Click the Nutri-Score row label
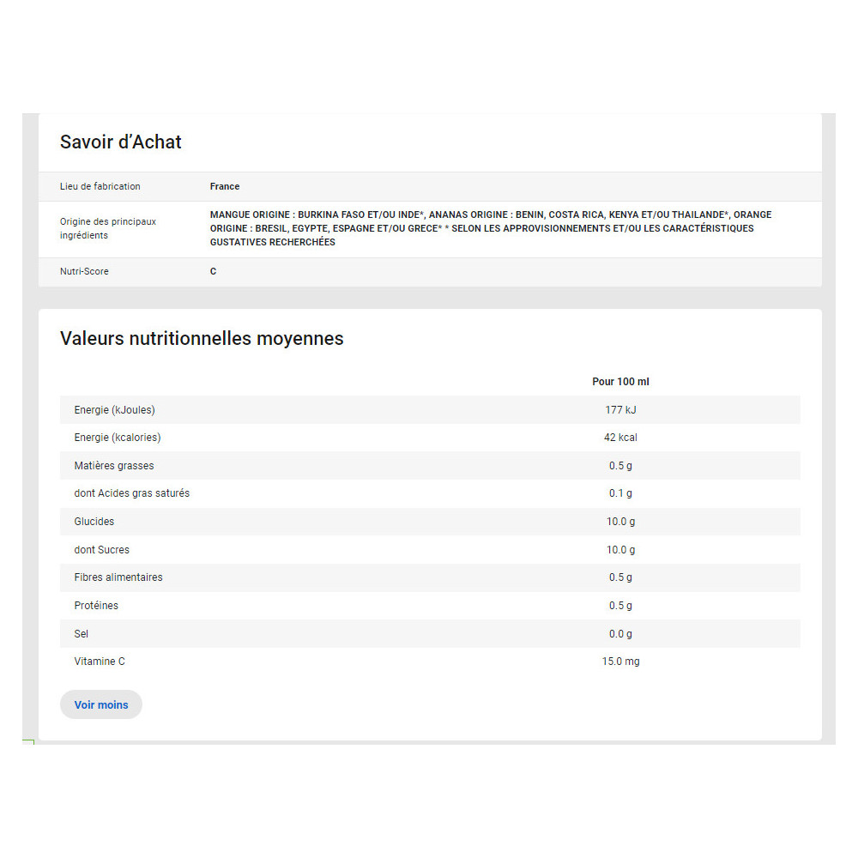This screenshot has height=858, width=858. [x=84, y=271]
